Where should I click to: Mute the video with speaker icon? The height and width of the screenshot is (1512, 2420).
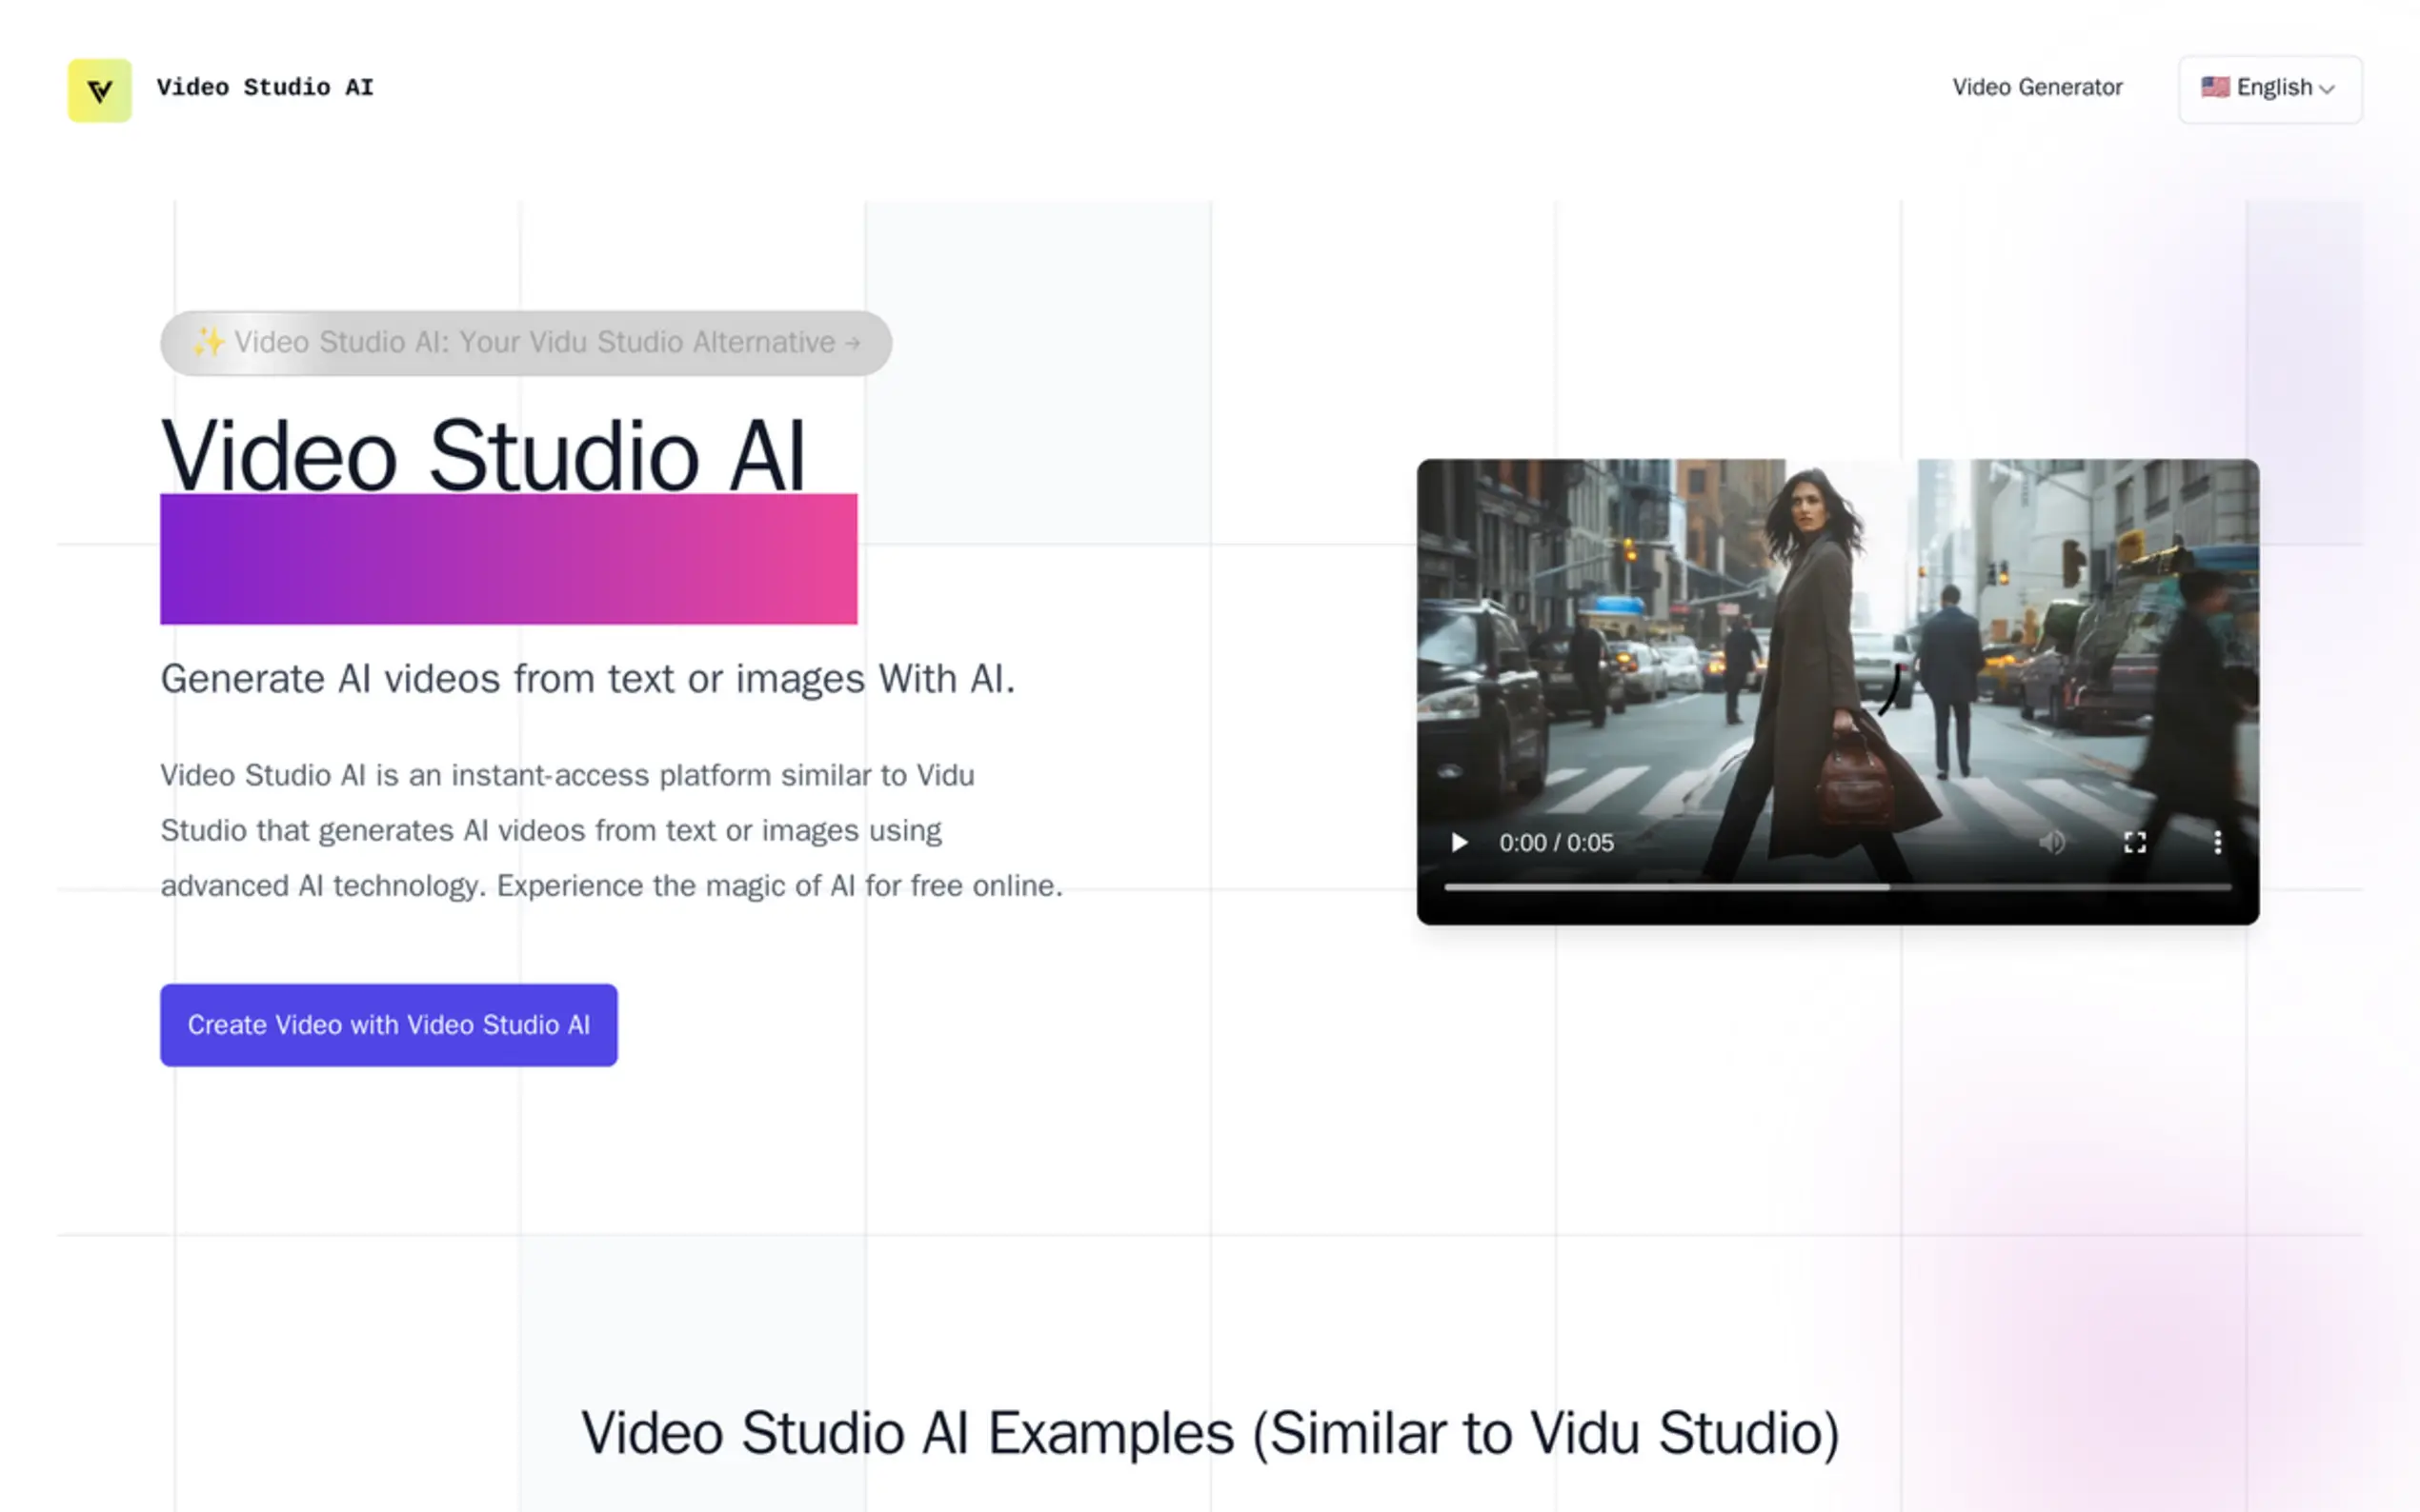coord(2051,842)
